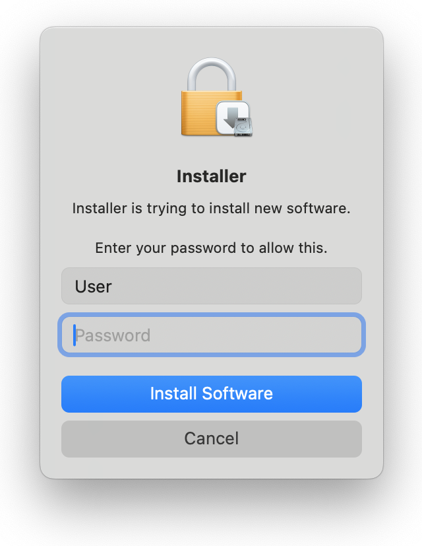Click the Install Software button
The image size is (422, 546).
[x=212, y=394]
